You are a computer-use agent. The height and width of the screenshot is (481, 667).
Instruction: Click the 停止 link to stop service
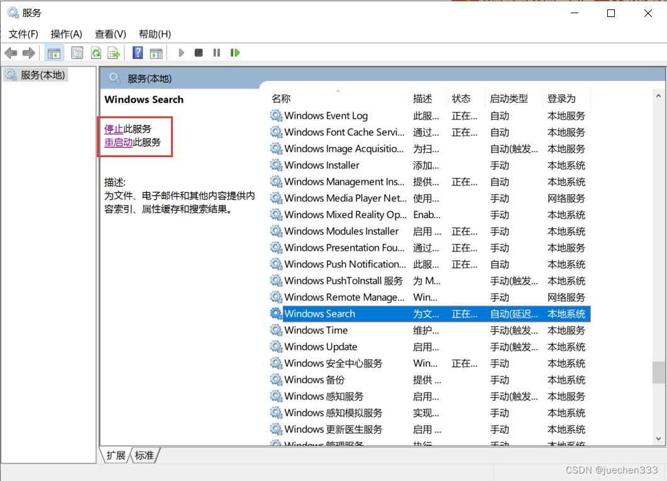[x=114, y=129]
